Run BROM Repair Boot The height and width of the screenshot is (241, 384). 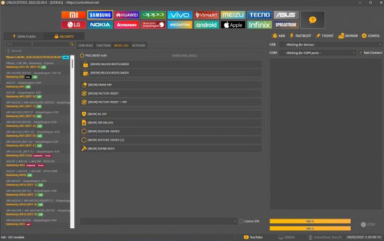pyautogui.click(x=171, y=148)
